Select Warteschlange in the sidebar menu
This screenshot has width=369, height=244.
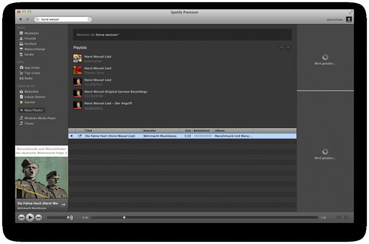tap(33, 49)
